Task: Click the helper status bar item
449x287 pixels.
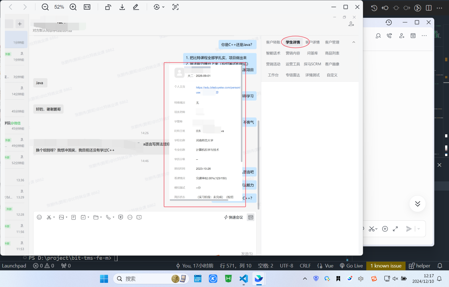Action: pyautogui.click(x=419, y=266)
